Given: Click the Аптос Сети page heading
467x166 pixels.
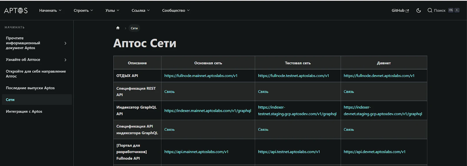Looking at the screenshot, I should [145, 43].
